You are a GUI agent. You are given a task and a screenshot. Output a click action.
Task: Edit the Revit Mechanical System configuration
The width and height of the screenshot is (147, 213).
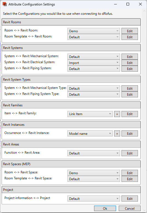pos(130,57)
